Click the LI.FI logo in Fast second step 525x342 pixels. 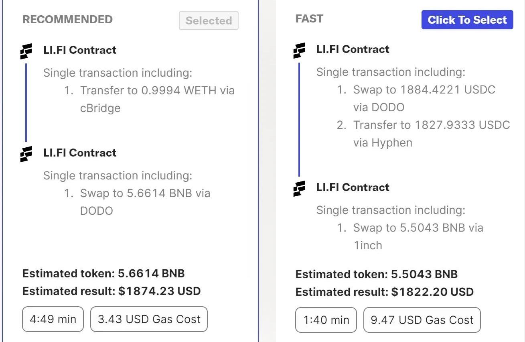tap(299, 188)
